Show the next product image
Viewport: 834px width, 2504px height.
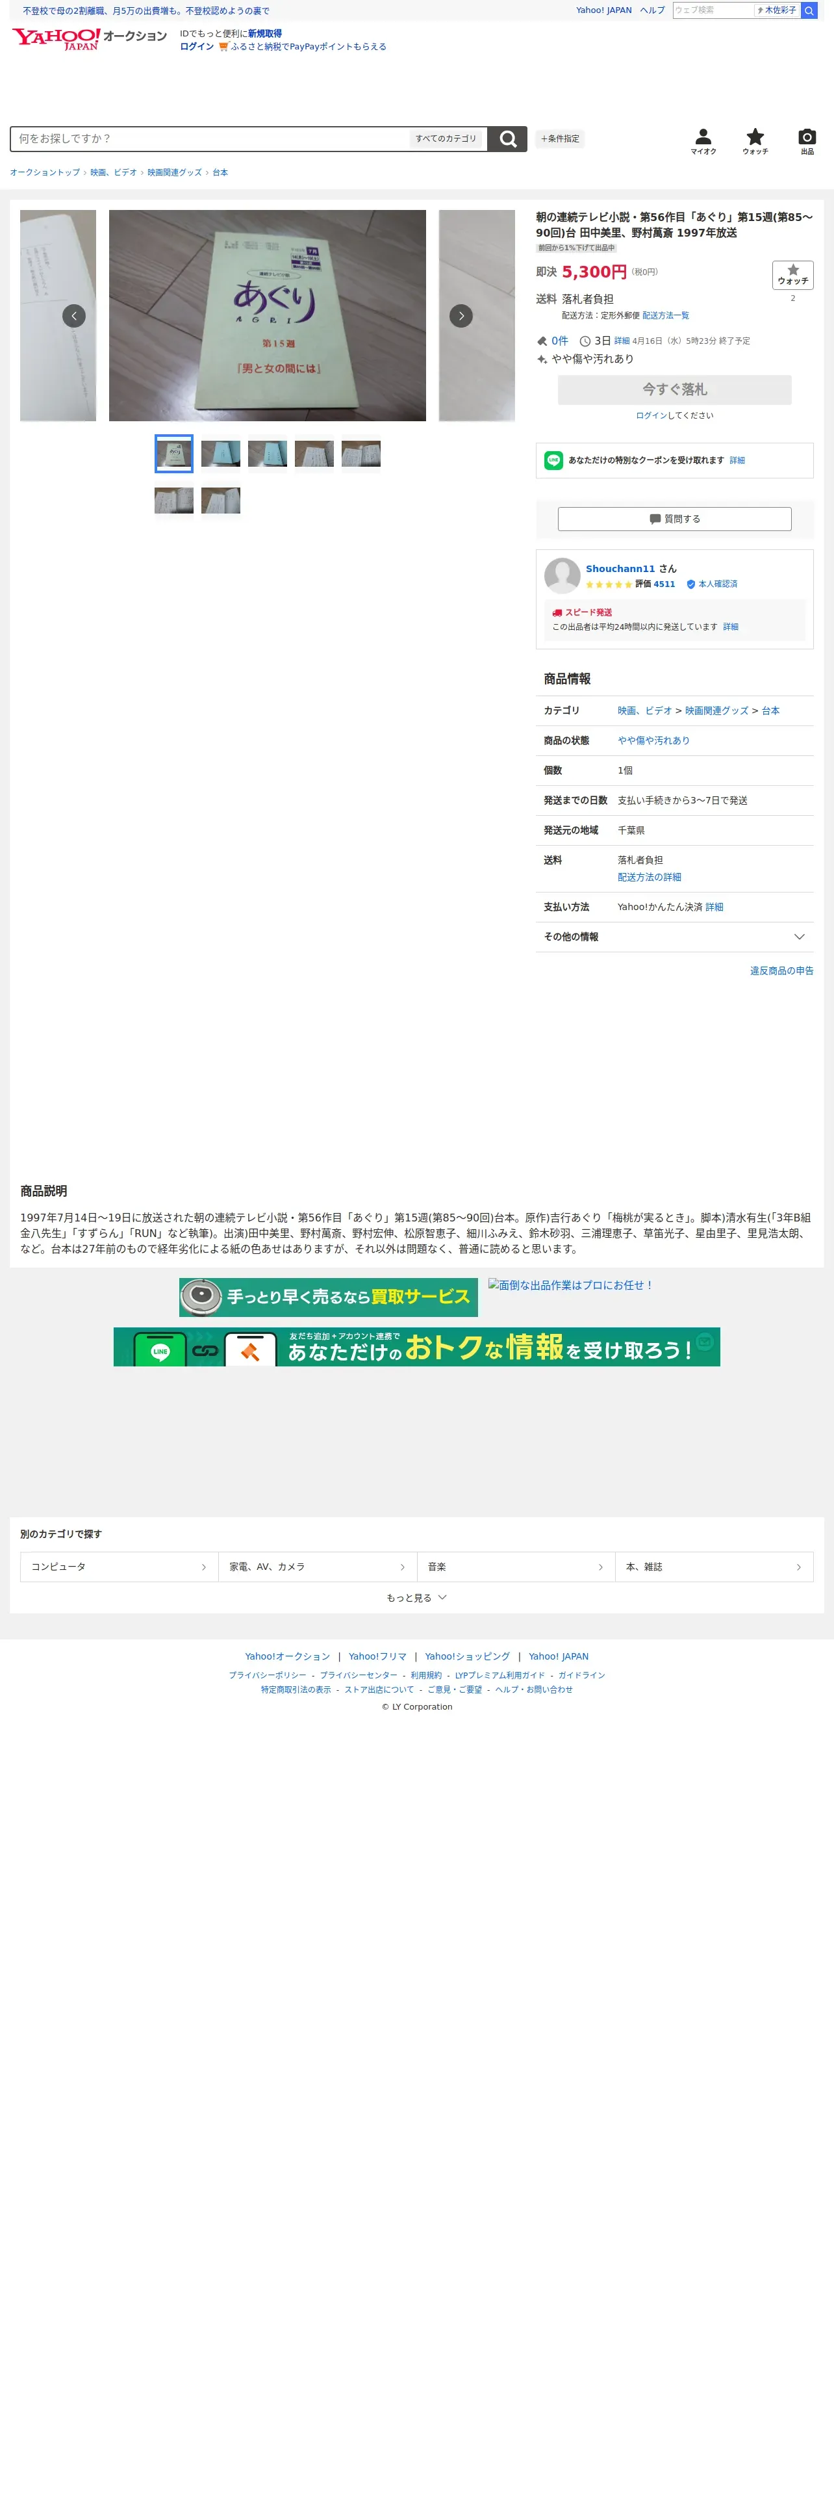[x=461, y=316]
